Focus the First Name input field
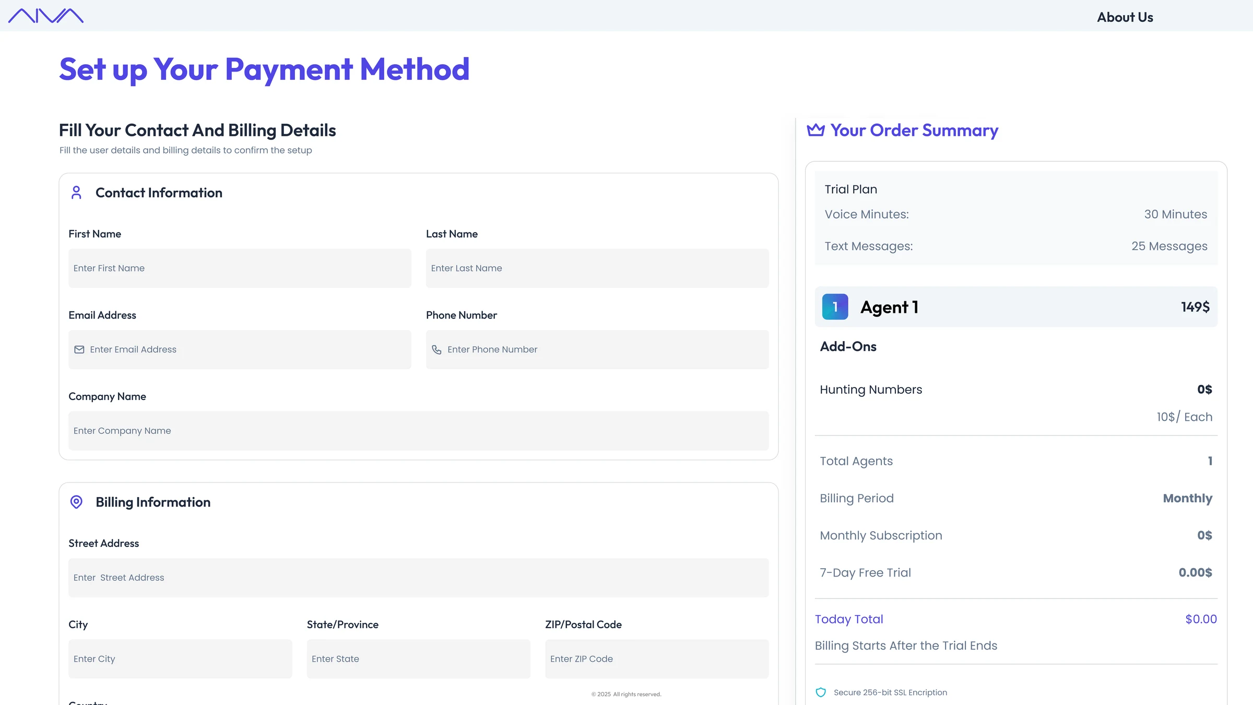This screenshot has width=1253, height=705. click(240, 268)
